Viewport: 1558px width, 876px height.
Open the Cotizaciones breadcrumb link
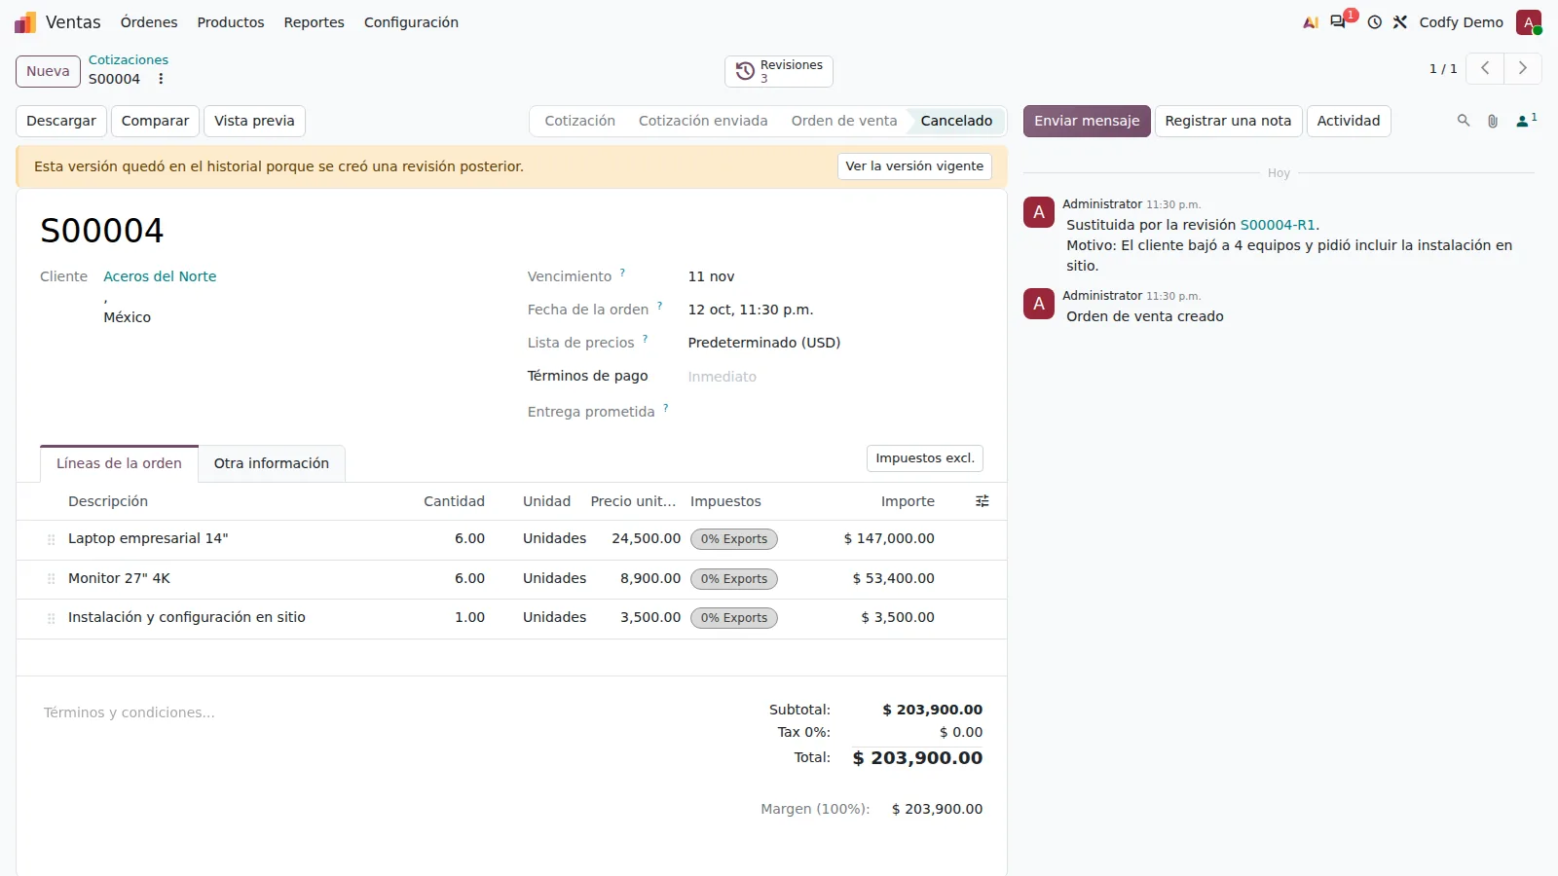pyautogui.click(x=129, y=60)
